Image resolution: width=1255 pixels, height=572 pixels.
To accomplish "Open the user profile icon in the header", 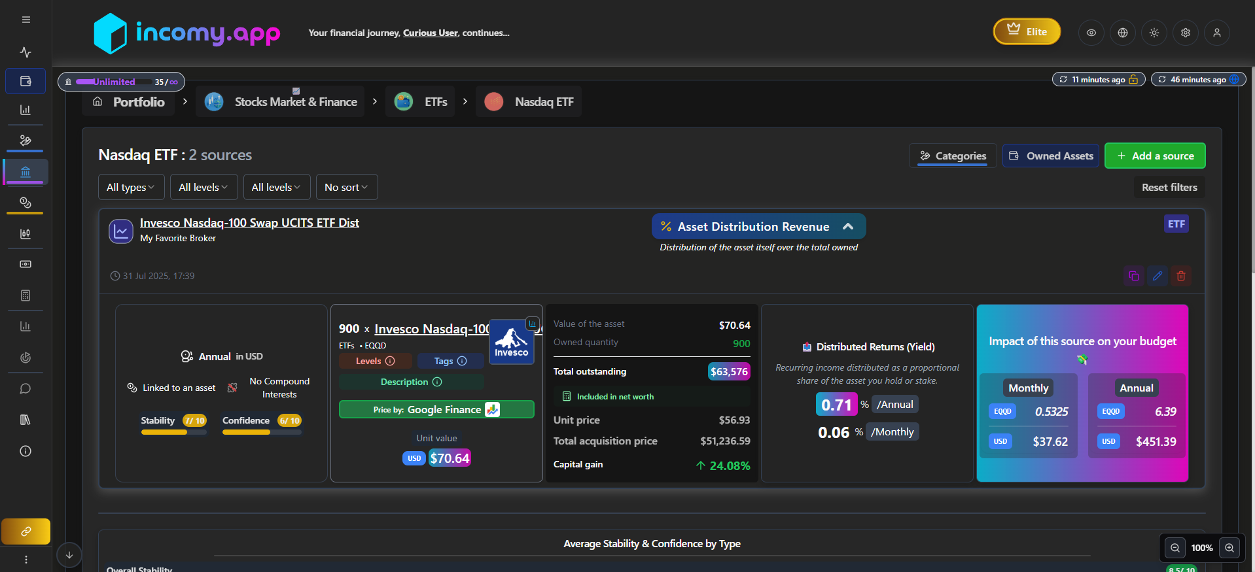I will (x=1217, y=33).
